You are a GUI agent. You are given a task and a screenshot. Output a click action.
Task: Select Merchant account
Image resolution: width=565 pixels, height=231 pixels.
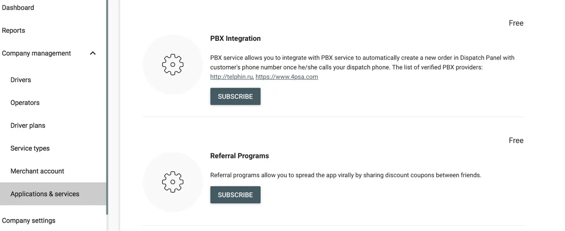tap(37, 171)
